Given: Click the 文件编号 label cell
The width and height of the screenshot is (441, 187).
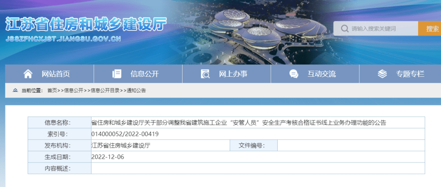Looking at the screenshot, I should point(254,146).
